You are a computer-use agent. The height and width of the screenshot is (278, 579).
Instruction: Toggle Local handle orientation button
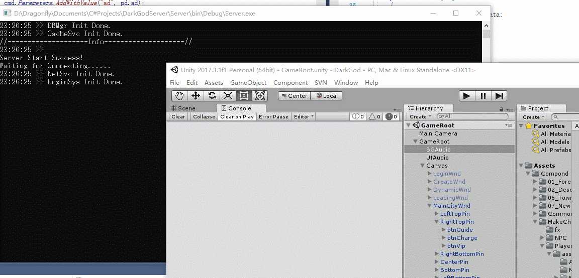(x=326, y=96)
